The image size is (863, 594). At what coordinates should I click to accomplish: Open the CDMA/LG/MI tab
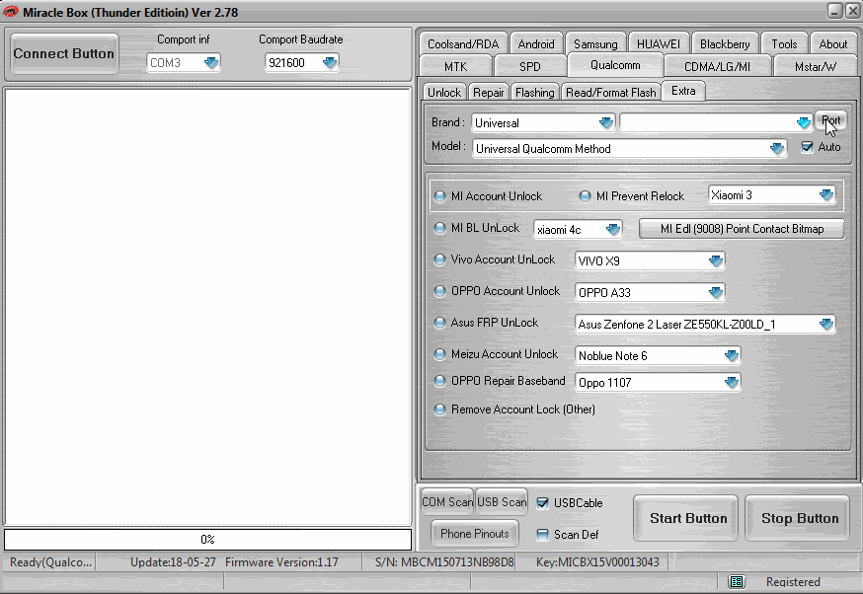717,66
